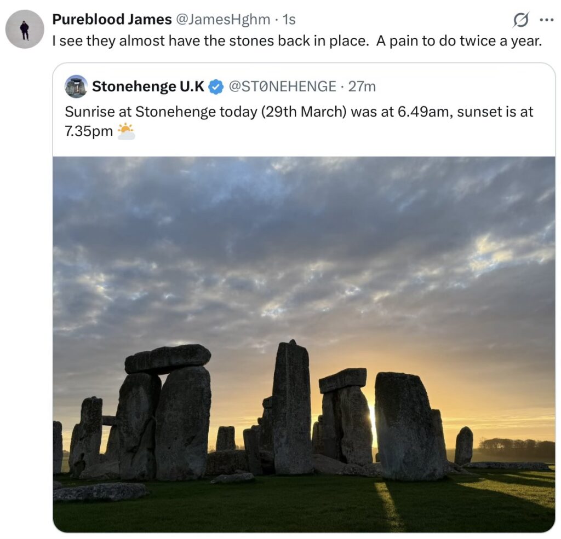This screenshot has width=561, height=539.
Task: Click the blue verified checkmark badge
Action: pyautogui.click(x=216, y=86)
